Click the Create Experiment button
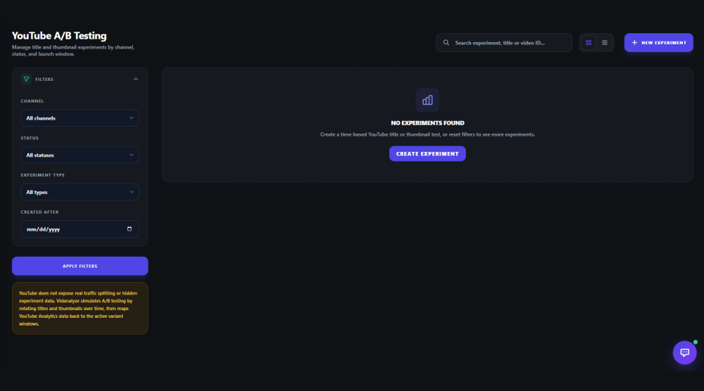Viewport: 704px width, 391px height. pos(427,153)
